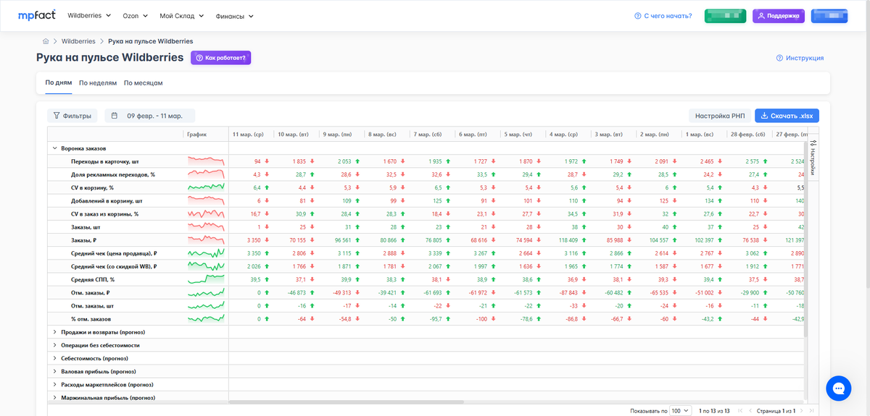
Task: Select the По месяцам tab
Action: click(x=143, y=83)
